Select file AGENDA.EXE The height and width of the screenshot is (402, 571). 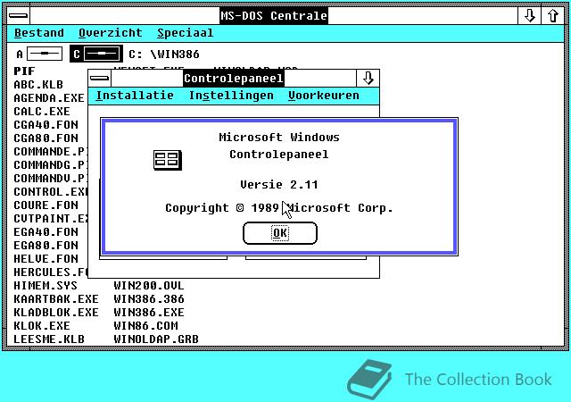point(49,98)
